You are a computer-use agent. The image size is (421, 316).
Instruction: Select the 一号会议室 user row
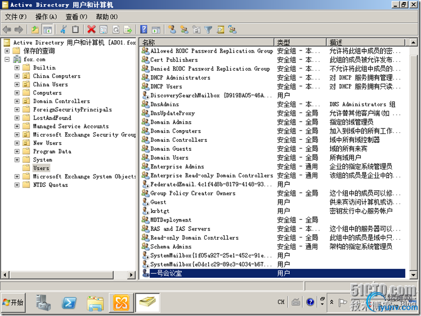pos(273,274)
